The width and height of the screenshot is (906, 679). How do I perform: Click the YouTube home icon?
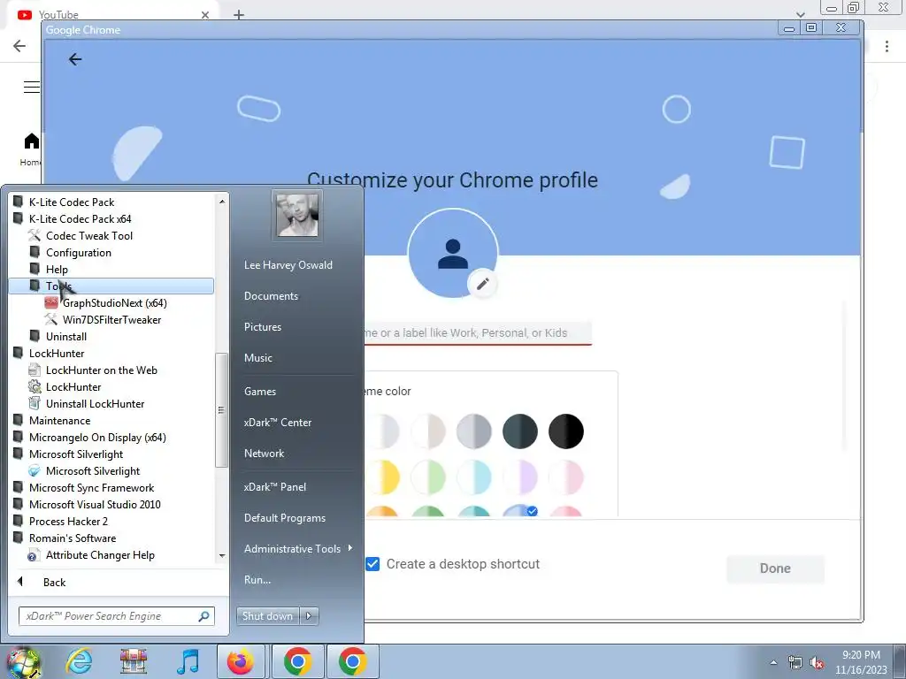[x=31, y=141]
